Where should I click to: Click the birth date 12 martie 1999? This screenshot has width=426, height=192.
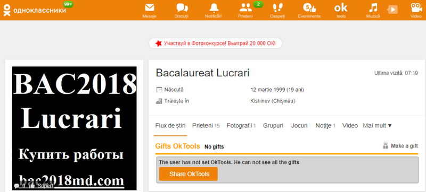click(277, 90)
